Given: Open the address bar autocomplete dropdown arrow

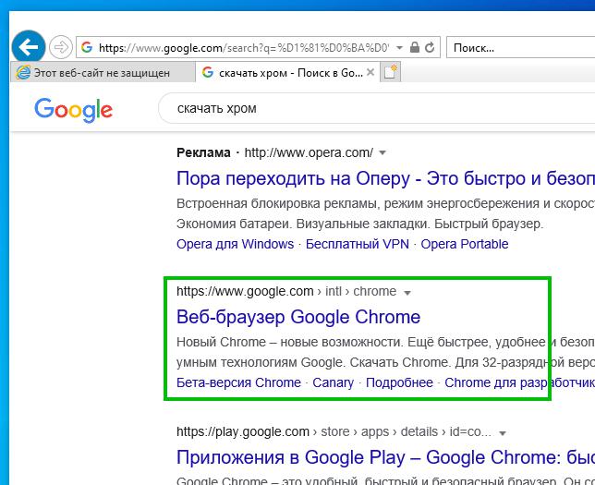Looking at the screenshot, I should [399, 48].
